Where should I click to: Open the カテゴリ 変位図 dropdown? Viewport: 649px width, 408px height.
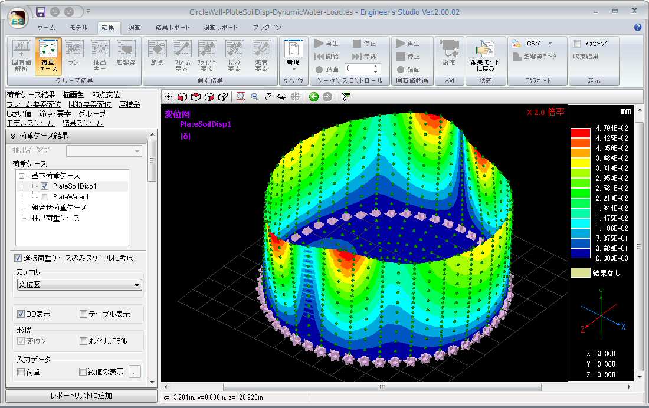(x=137, y=285)
